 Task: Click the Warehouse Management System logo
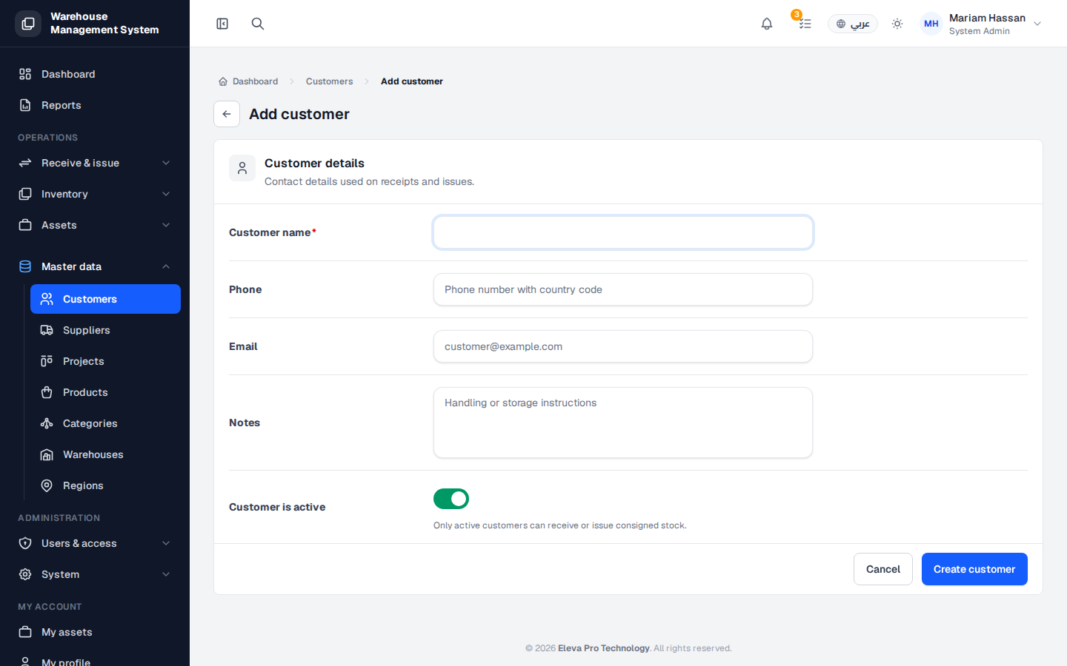[28, 24]
